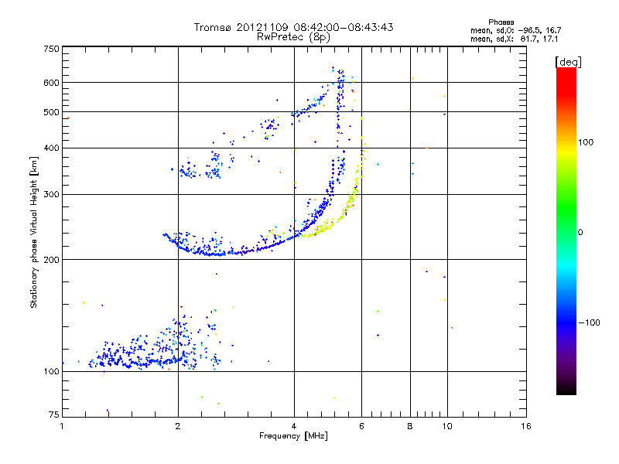Click the y-axis title 'Stationary phase Virtual Height [km]'
Screen dimensions: 619x464
(x=33, y=232)
